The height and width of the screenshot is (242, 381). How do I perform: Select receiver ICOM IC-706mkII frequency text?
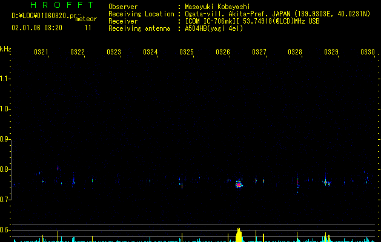pos(252,21)
